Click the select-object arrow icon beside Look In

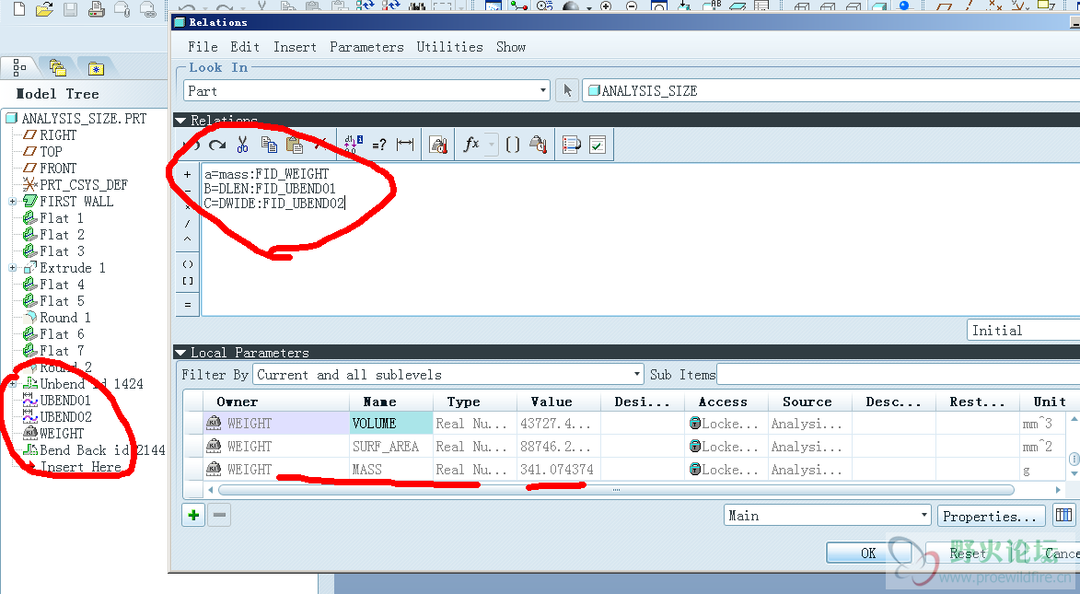[x=567, y=90]
